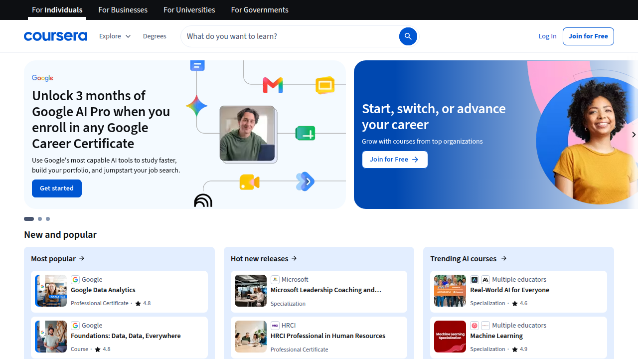Click the arrow next to Hot new releases
The width and height of the screenshot is (638, 359).
coord(294,258)
